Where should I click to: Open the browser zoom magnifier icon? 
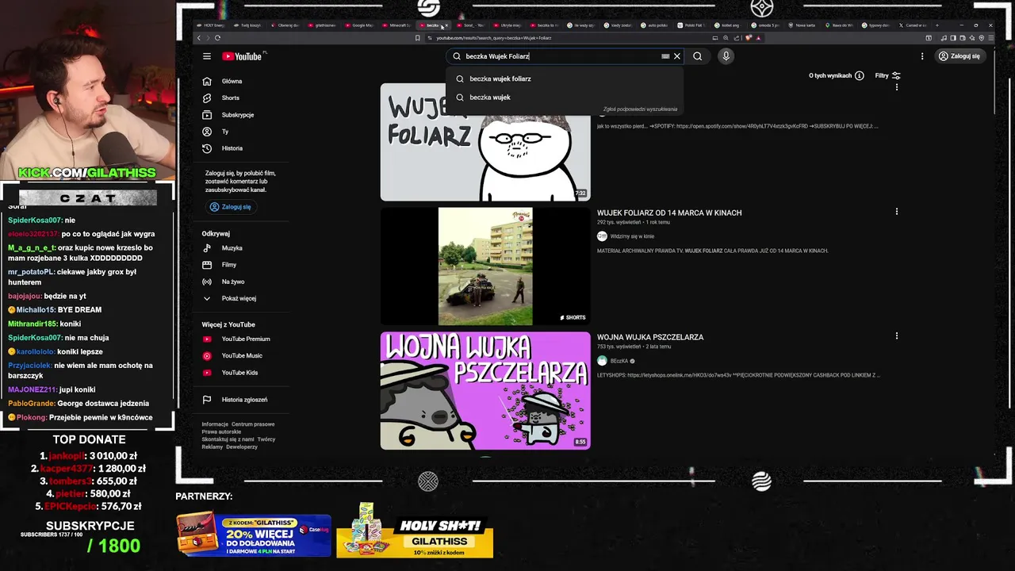click(726, 38)
